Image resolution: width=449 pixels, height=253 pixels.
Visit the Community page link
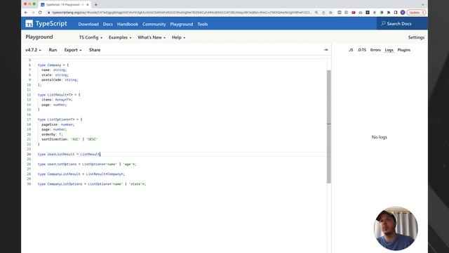point(154,24)
